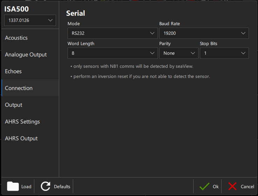
Task: Click the green checkmark icon
Action: tap(204, 187)
